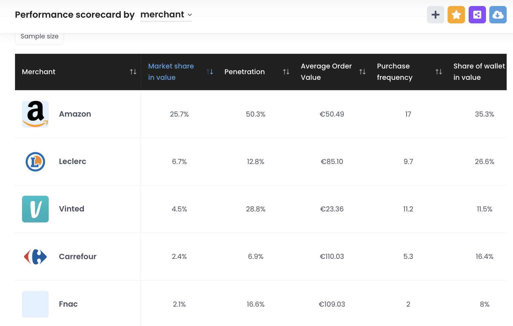Click the Average Order Value header text
513x326 pixels.
point(326,72)
